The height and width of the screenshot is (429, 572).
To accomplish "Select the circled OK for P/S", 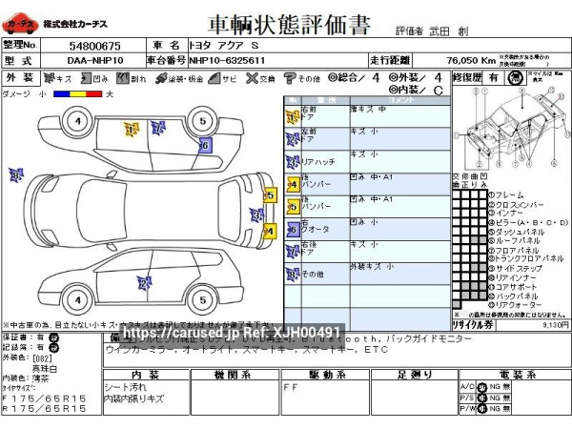I will [x=482, y=398].
